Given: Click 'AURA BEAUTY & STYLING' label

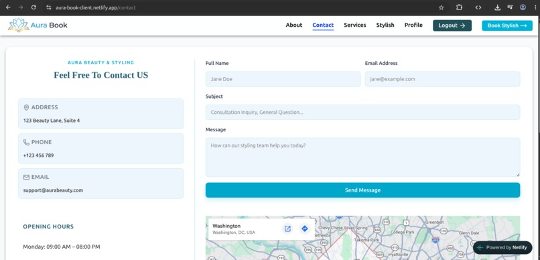Looking at the screenshot, I should point(101,62).
